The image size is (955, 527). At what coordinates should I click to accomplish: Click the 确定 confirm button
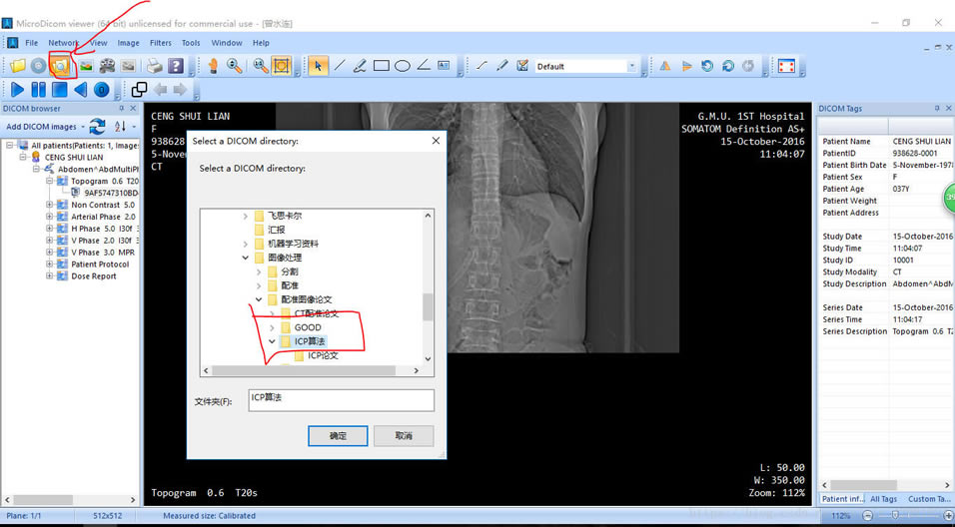point(338,436)
